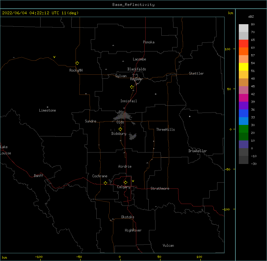Click the HighRiver label
Viewport: 267px width, 261px height.
coord(133,230)
